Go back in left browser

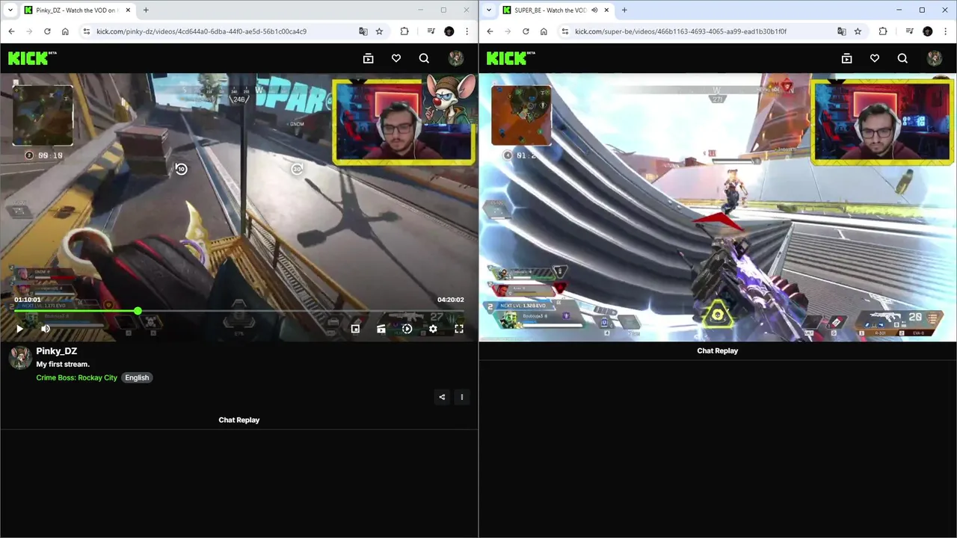[11, 31]
